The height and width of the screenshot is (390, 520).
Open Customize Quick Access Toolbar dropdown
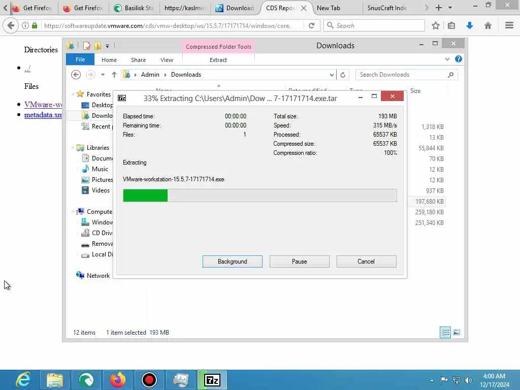click(108, 46)
